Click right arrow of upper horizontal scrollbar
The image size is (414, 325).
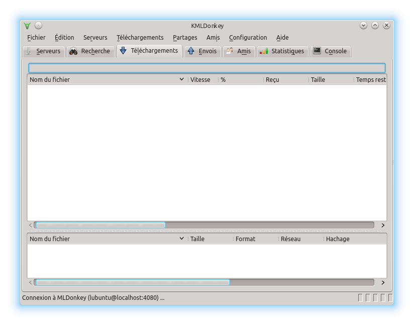(x=383, y=225)
